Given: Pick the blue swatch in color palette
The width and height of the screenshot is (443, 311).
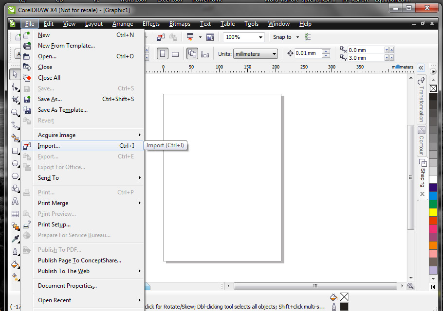Looking at the screenshot, I should click(x=433, y=196).
